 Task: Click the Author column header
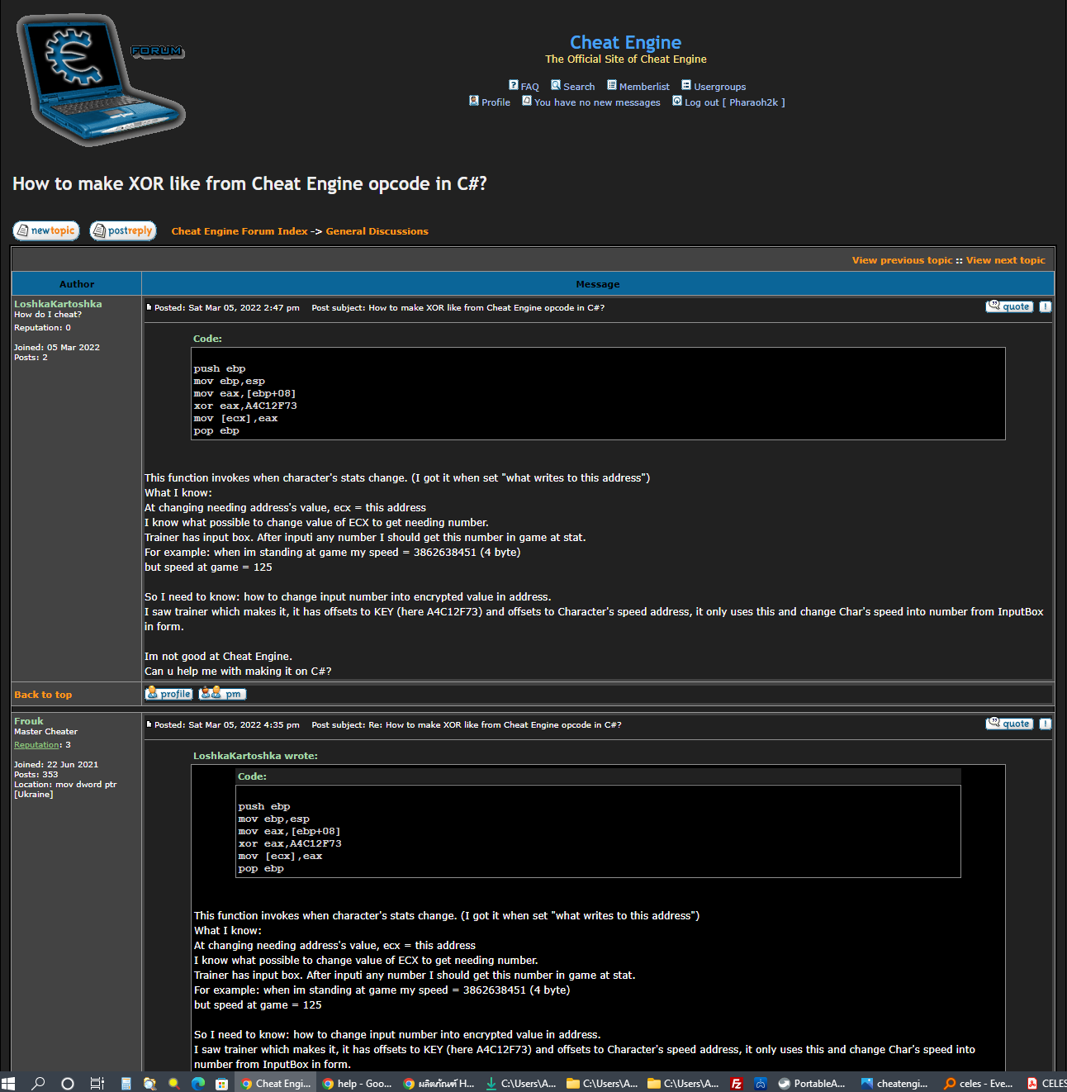(77, 284)
